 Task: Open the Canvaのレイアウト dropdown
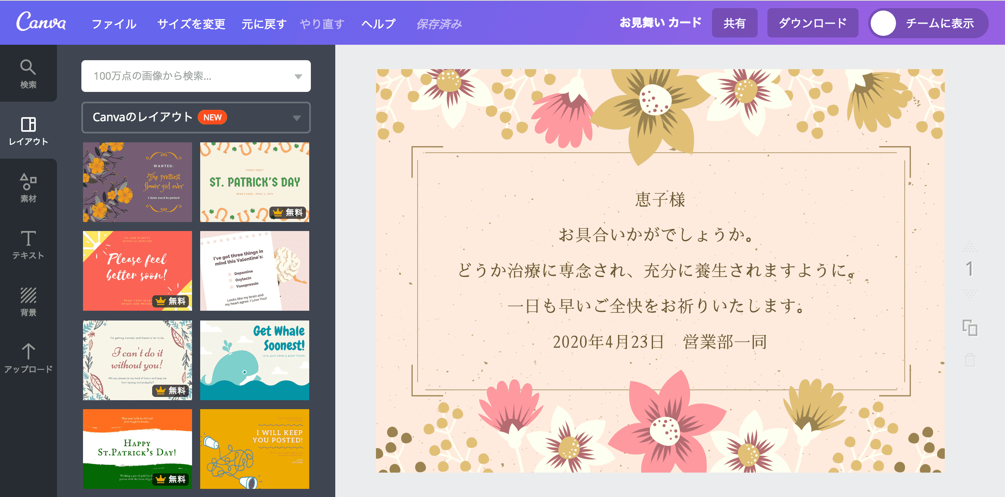pos(297,118)
